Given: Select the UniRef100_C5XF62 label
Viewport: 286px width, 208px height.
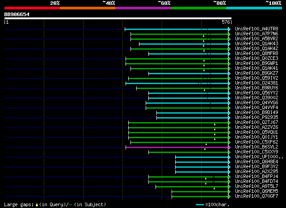Looking at the screenshot, I should point(257,142).
